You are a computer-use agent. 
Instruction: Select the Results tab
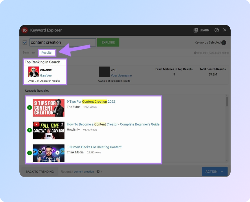point(47,53)
